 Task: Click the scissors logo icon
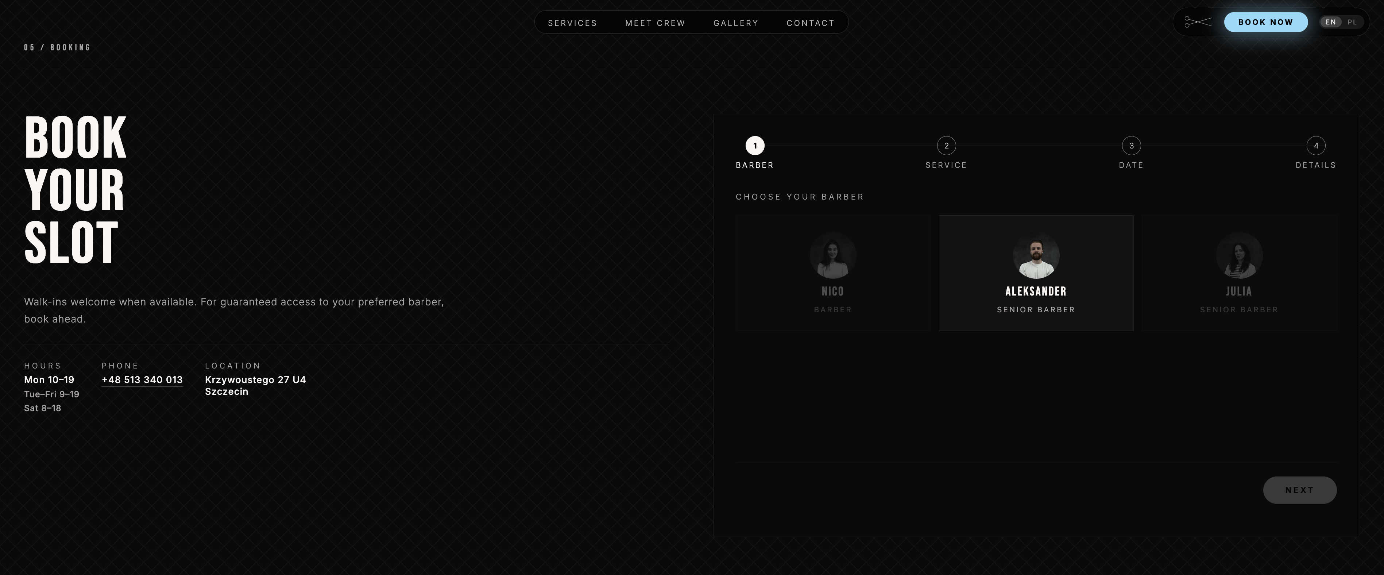(x=1198, y=22)
